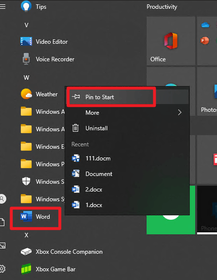Open Settings gear in the sidebar
This screenshot has height=280, width=217.
pos(2,269)
